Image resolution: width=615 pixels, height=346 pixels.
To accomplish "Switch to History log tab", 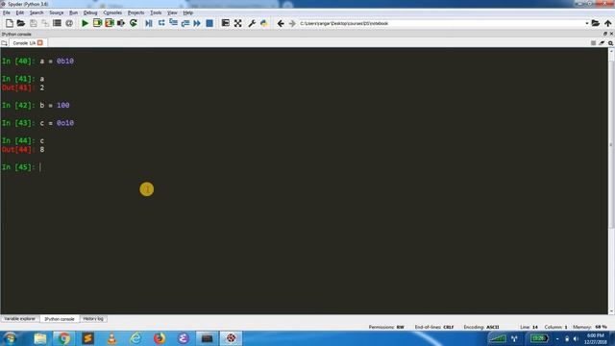I will tap(93, 319).
